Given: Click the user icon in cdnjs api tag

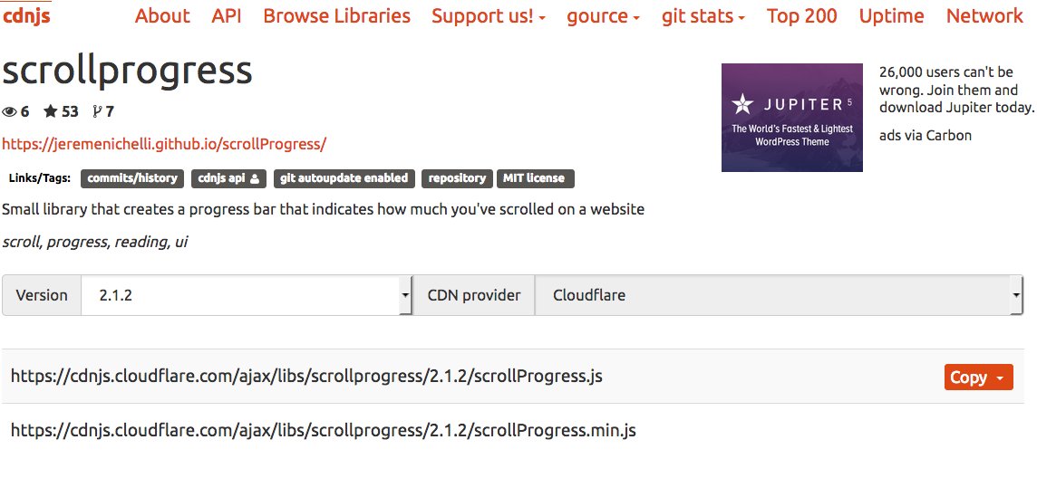Looking at the screenshot, I should point(256,178).
